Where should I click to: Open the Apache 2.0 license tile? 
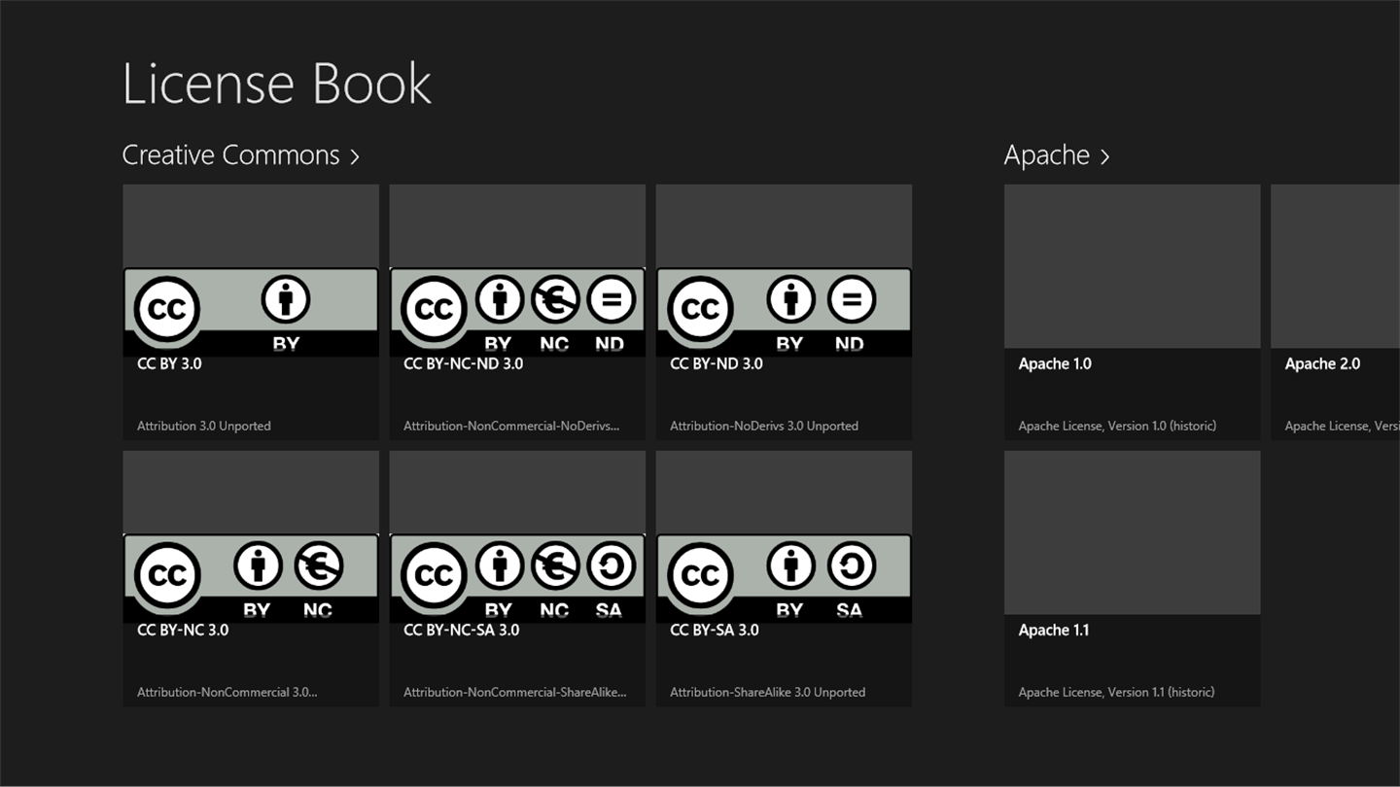pyautogui.click(x=1335, y=312)
